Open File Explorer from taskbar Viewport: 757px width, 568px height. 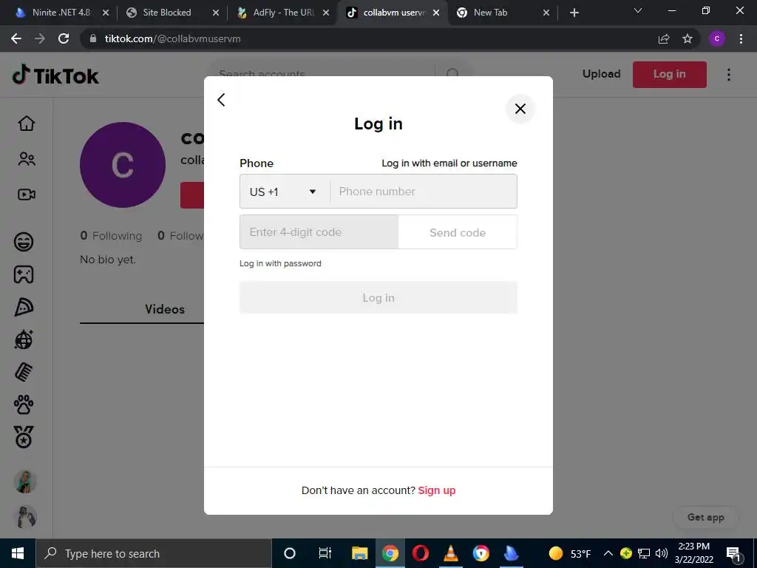point(360,553)
